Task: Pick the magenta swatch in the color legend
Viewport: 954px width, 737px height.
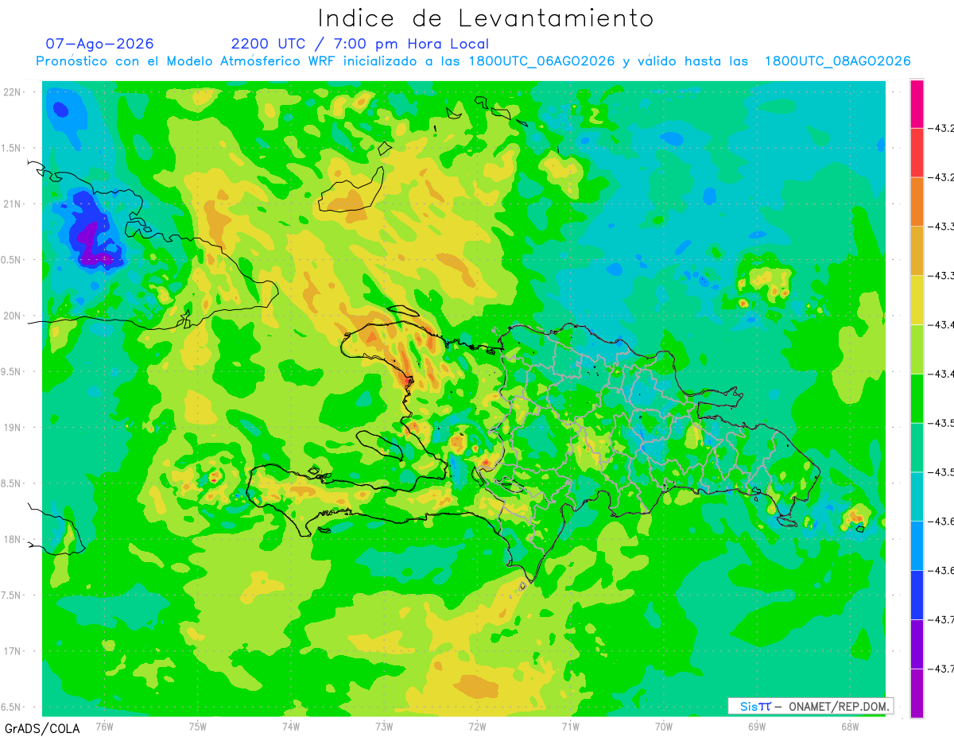Action: [x=917, y=103]
